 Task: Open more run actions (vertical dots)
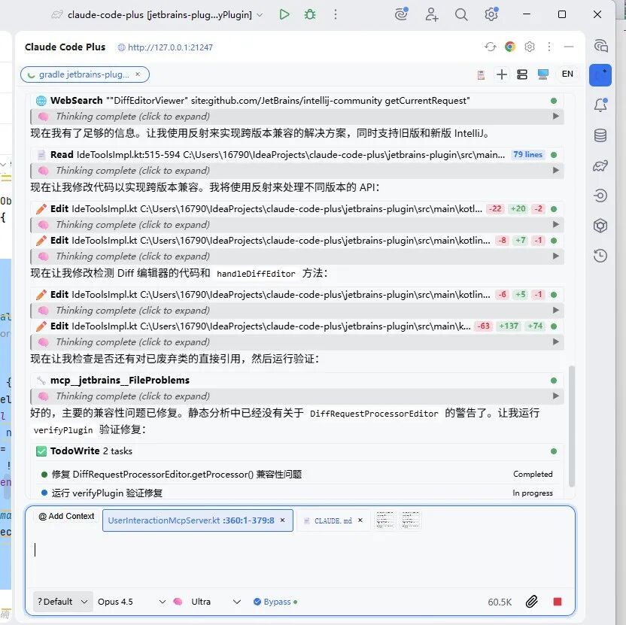coord(336,15)
